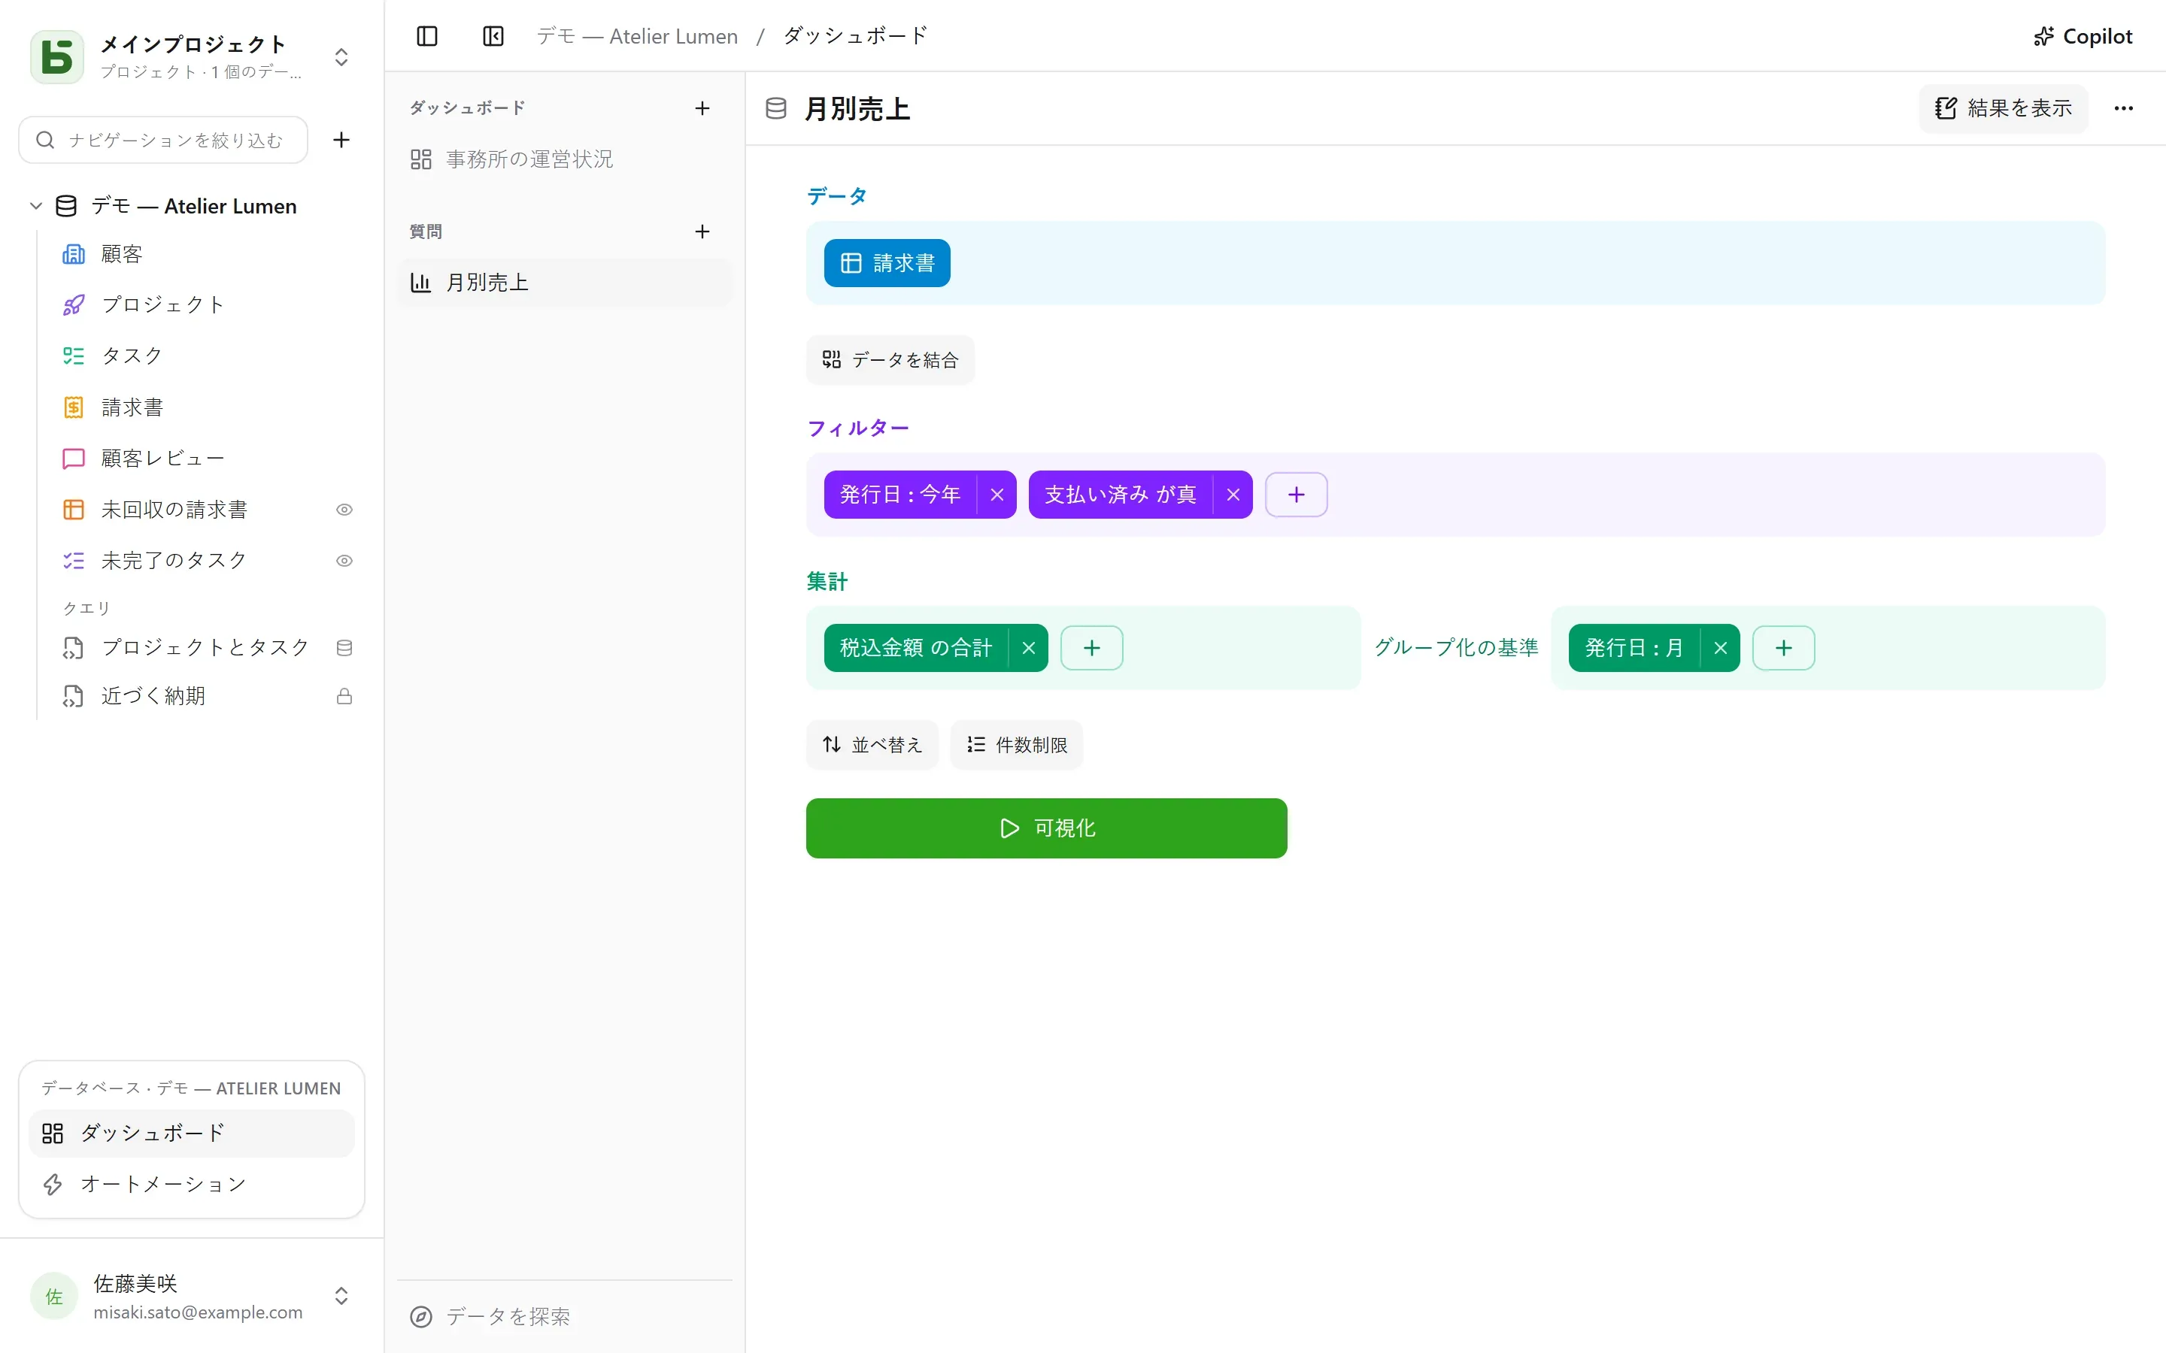Expand the 佐藤美咲 user account menu
The width and height of the screenshot is (2166, 1353).
click(192, 1297)
